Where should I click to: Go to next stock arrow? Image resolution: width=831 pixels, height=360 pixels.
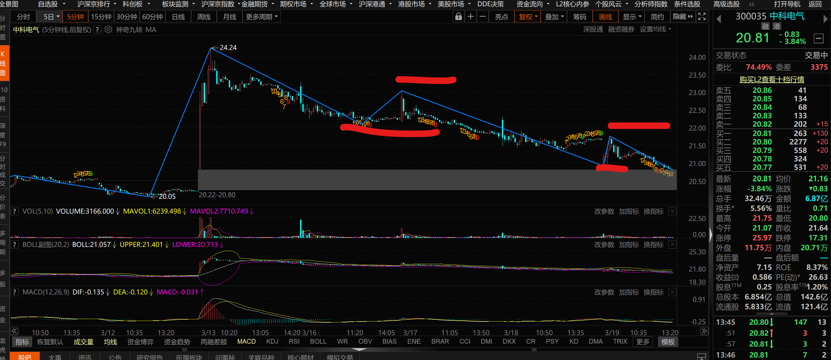(x=825, y=19)
